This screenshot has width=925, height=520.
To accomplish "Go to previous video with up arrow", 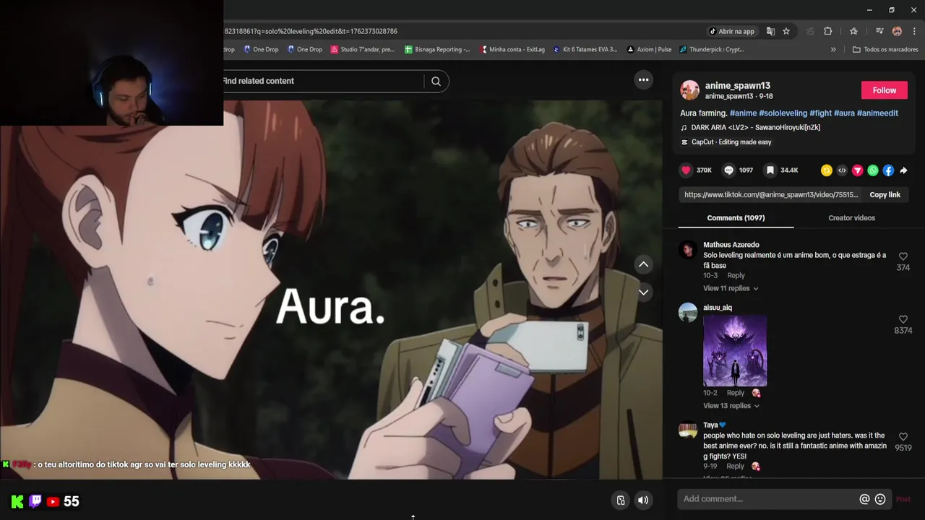I will click(x=643, y=264).
